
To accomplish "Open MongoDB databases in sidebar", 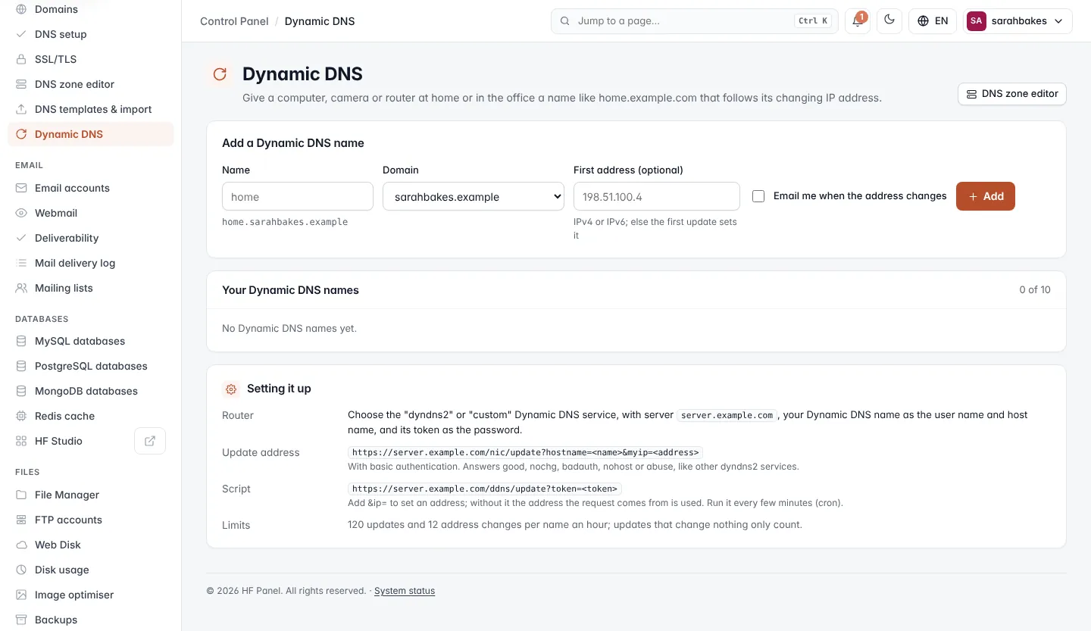I will point(91,391).
